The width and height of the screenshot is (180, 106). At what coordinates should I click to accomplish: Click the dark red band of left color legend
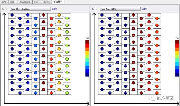coord(87,42)
